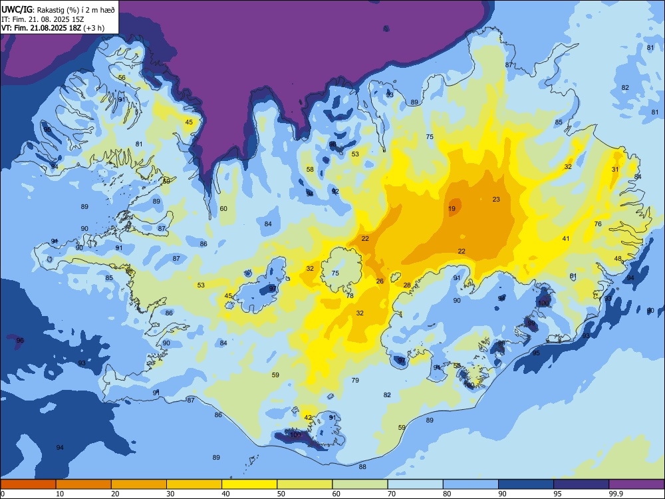Click the title line 'Rakastig (%) í 2 m hæð'
The height and width of the screenshot is (499, 665).
(x=76, y=10)
